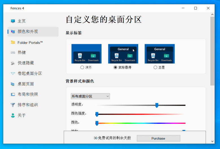Click the monitor icon beside 主页

tap(13, 21)
